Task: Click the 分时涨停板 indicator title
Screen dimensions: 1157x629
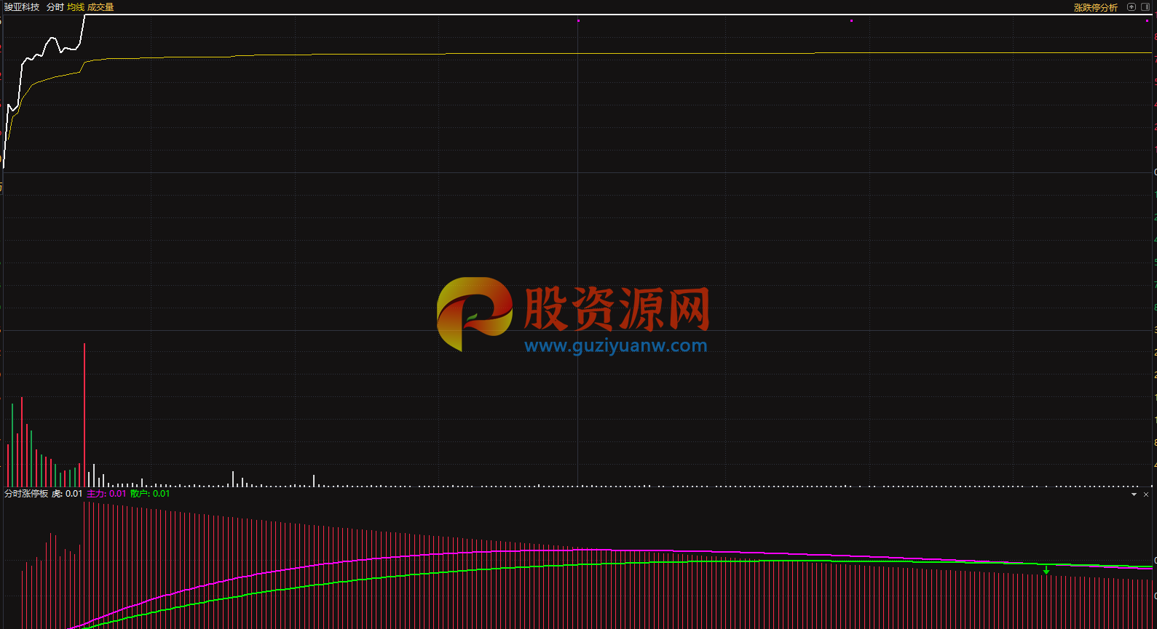Action: (26, 494)
